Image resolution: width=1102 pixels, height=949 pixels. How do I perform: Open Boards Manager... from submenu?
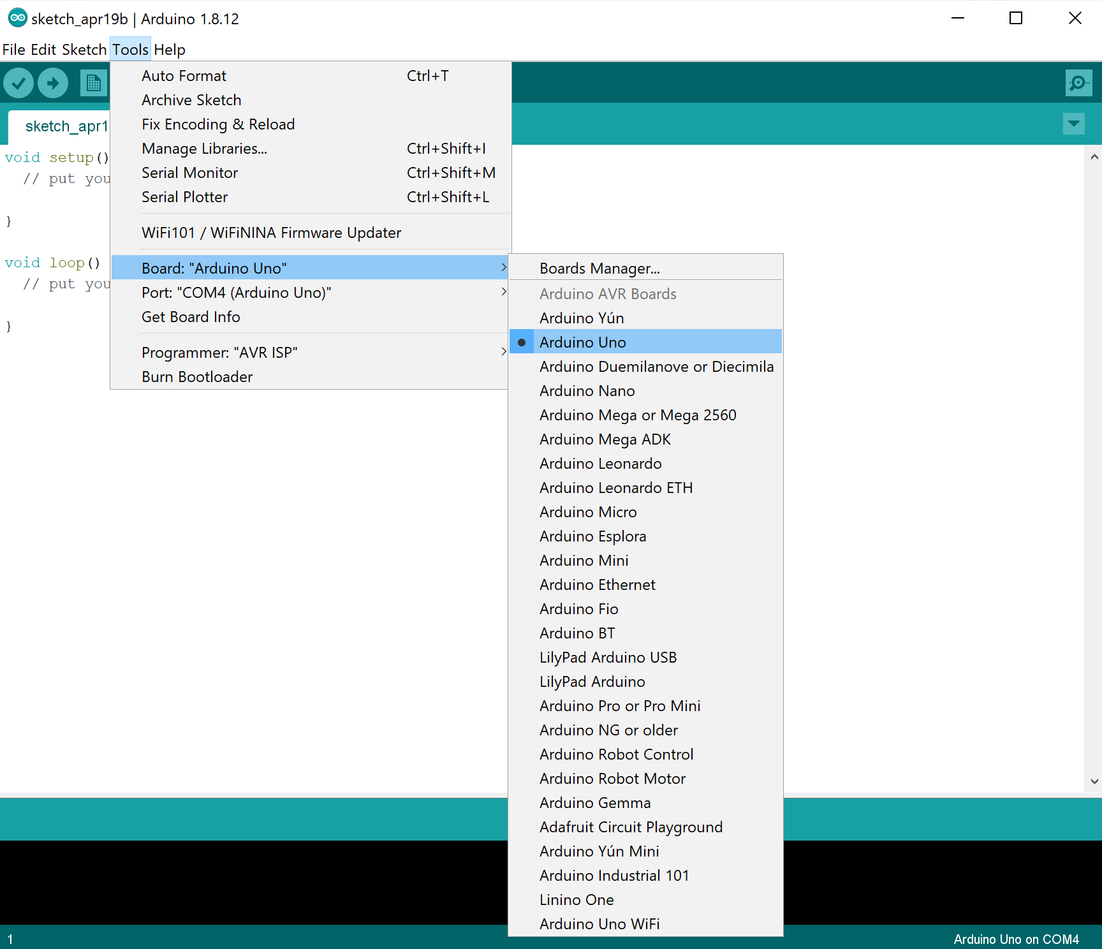tap(645, 268)
